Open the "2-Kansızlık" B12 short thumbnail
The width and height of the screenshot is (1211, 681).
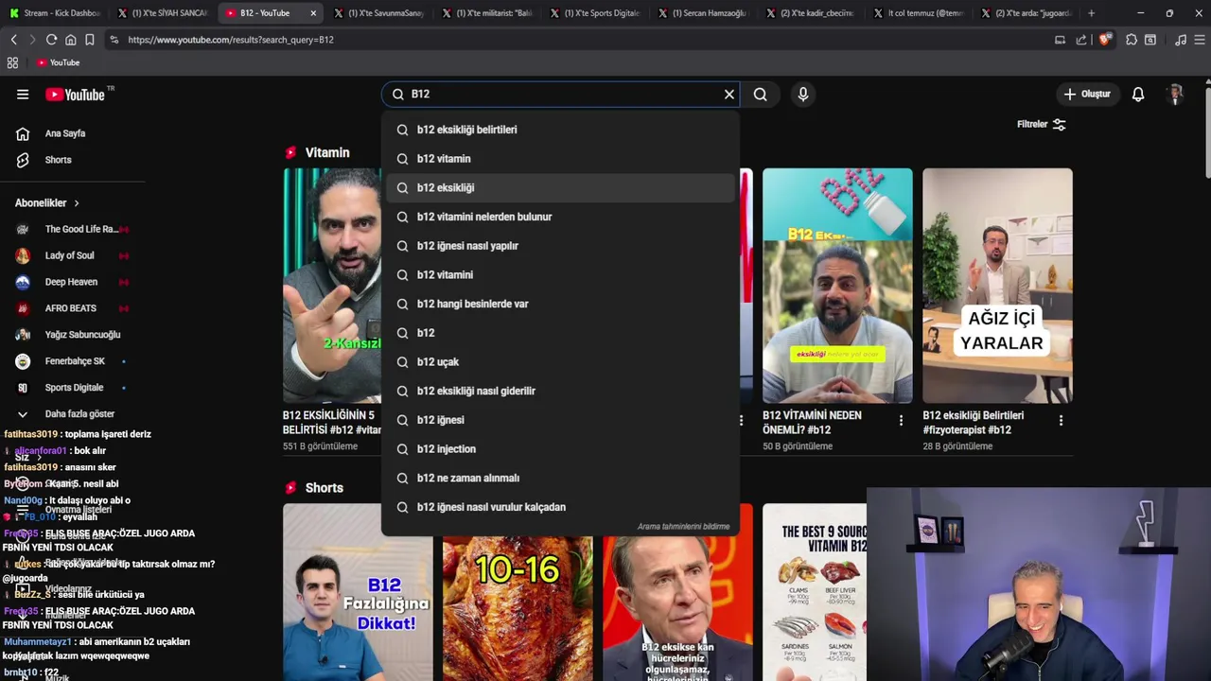pos(332,286)
